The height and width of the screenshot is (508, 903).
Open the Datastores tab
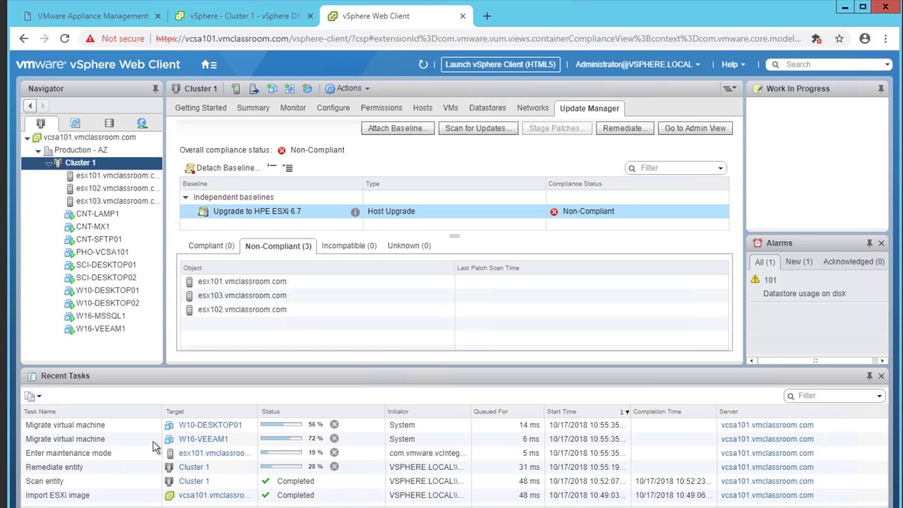487,108
